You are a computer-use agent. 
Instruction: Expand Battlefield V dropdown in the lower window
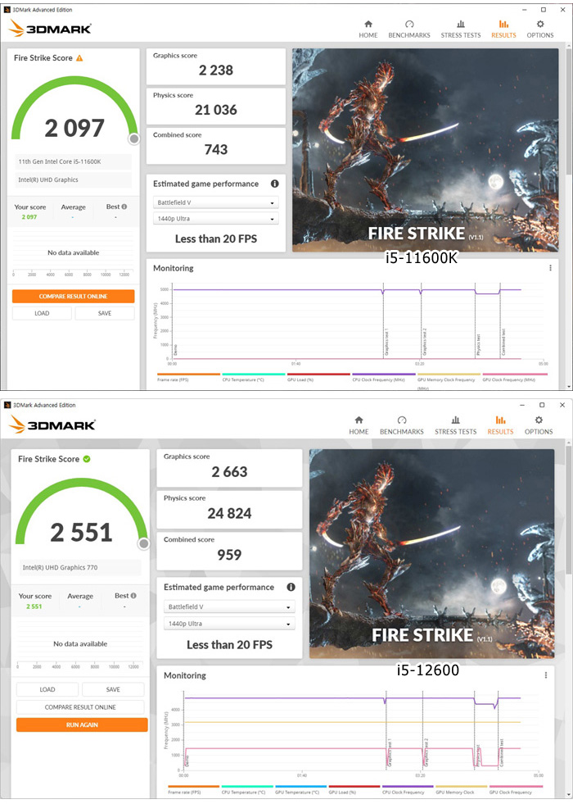(227, 607)
